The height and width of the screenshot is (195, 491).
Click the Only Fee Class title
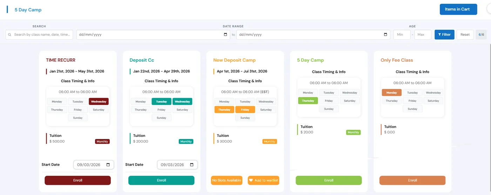click(x=397, y=60)
